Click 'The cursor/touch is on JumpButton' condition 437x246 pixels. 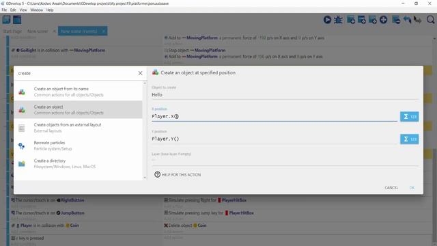coord(47,213)
